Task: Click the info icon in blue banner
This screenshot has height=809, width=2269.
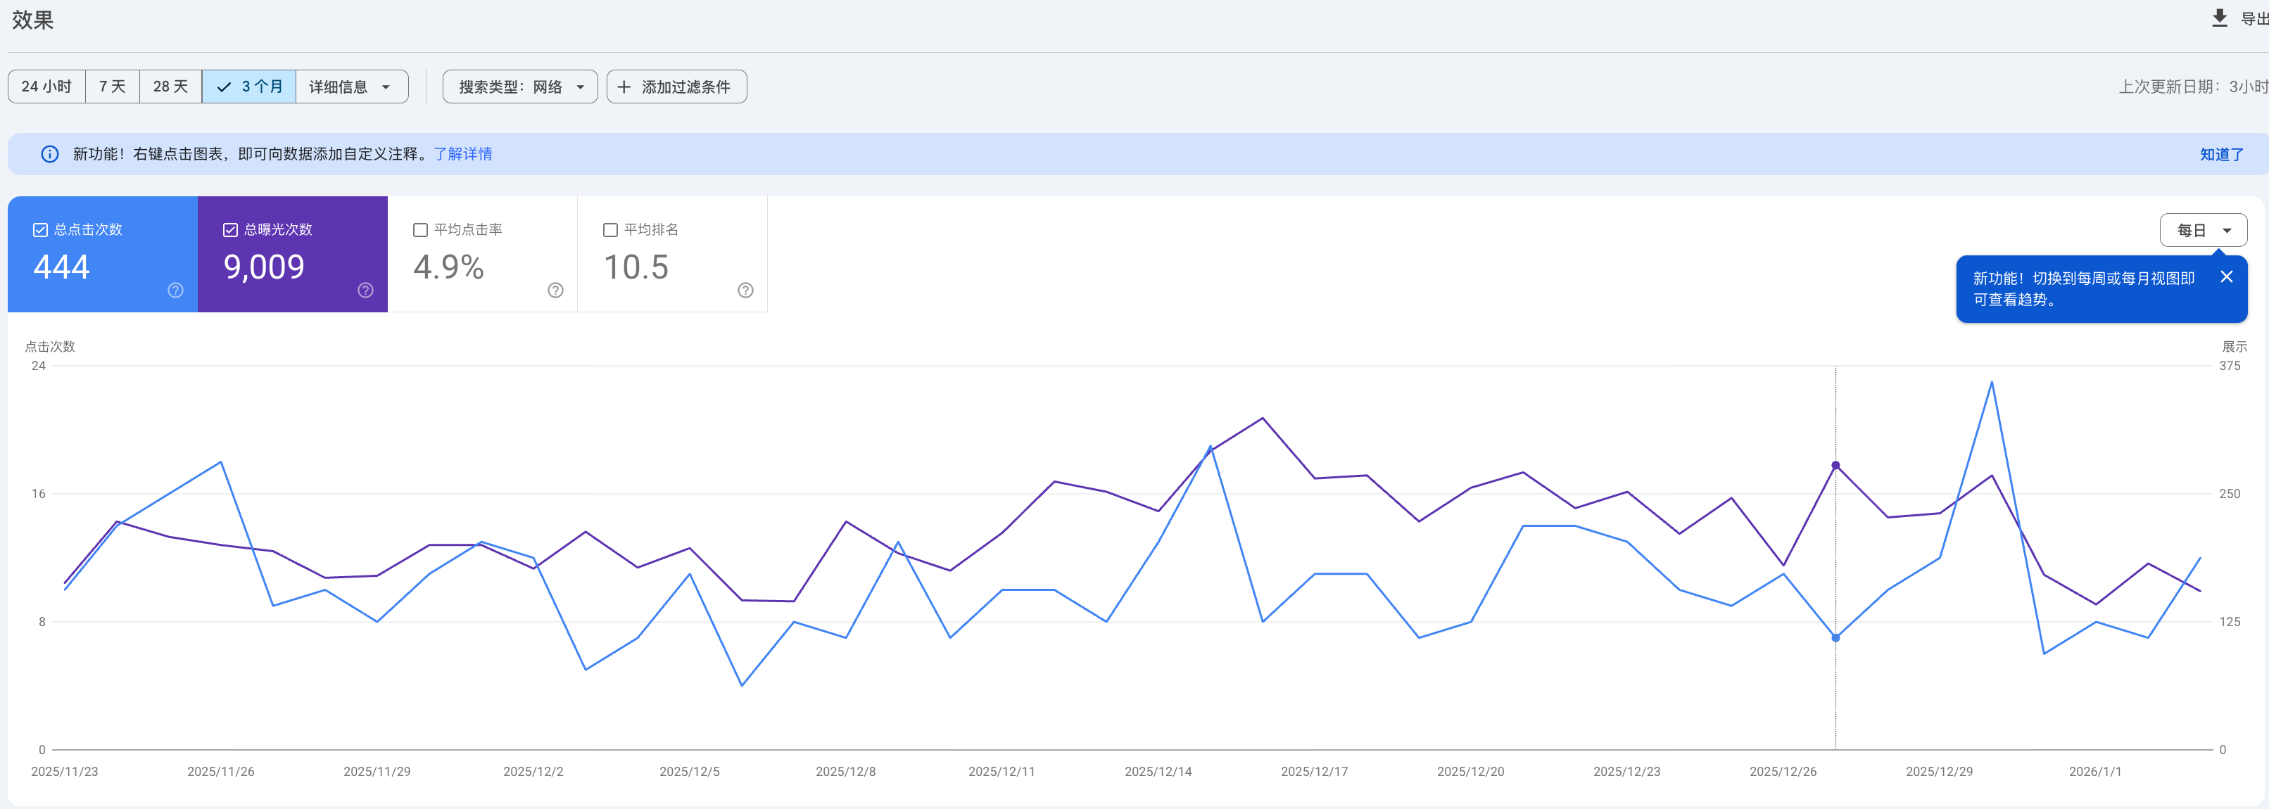Action: [x=50, y=154]
